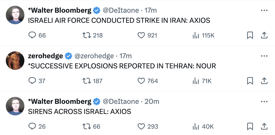Viewport: 275px width, 135px height.
Task: Open the 20m timestamp on the sirens tweet
Action: point(152,102)
